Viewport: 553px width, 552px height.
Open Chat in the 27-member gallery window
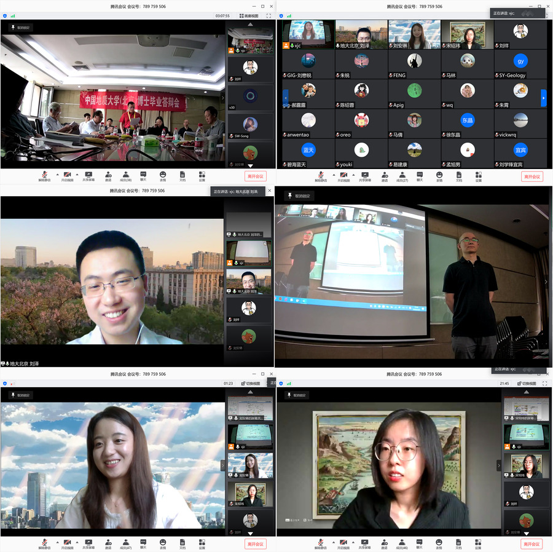point(420,175)
